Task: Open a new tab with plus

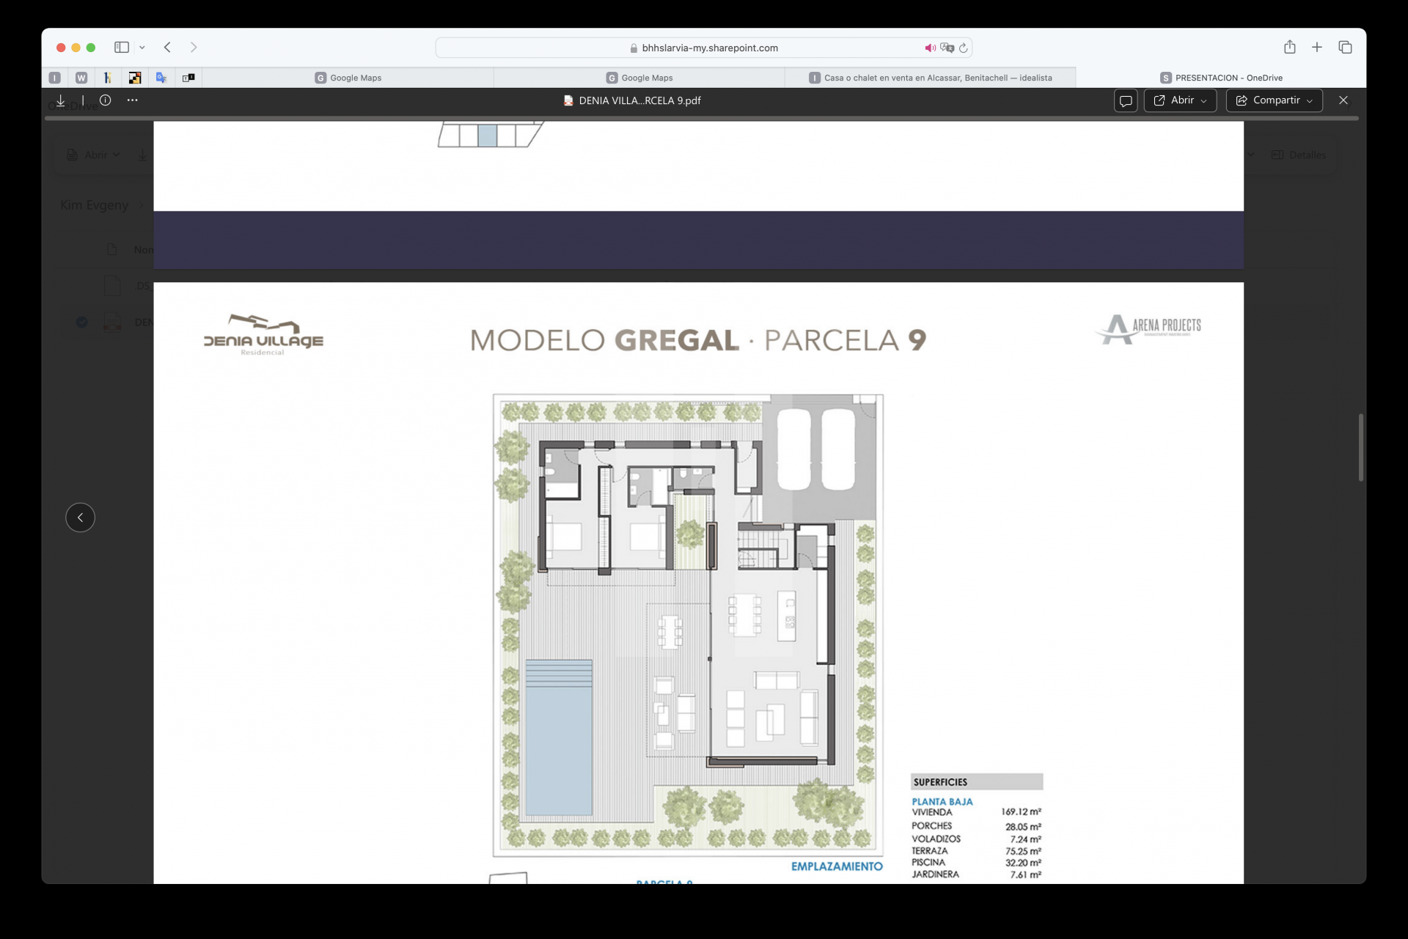Action: click(x=1317, y=47)
